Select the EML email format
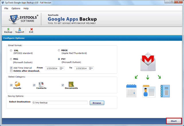The height and width of the screenshot is (126, 184). point(11,51)
